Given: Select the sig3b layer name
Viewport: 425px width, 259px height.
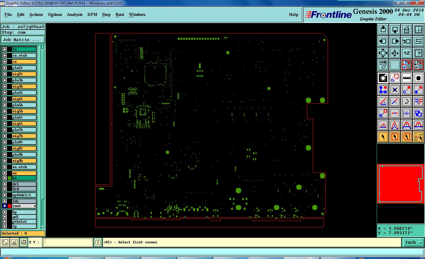Looking at the screenshot, I should coord(24,86).
